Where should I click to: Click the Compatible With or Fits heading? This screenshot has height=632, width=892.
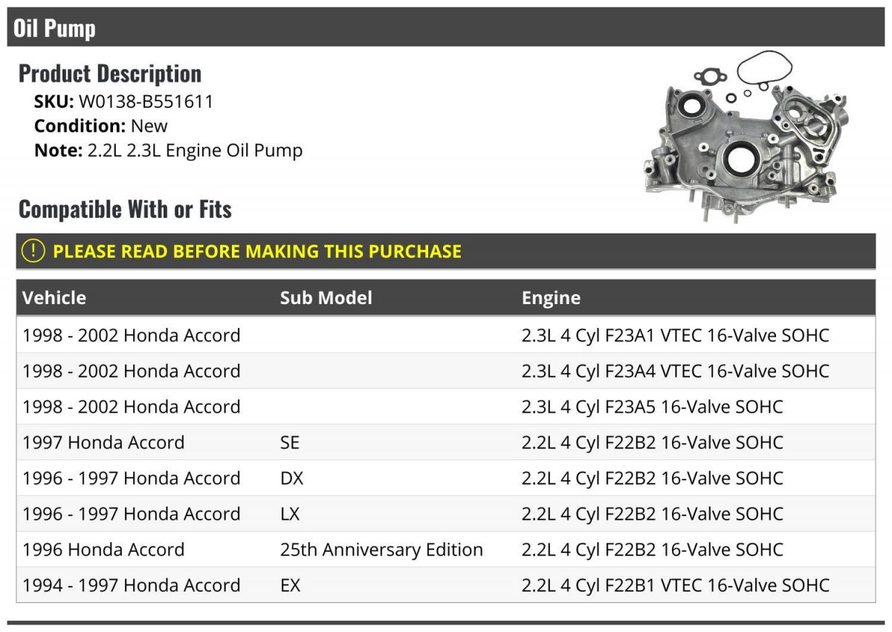pos(125,210)
